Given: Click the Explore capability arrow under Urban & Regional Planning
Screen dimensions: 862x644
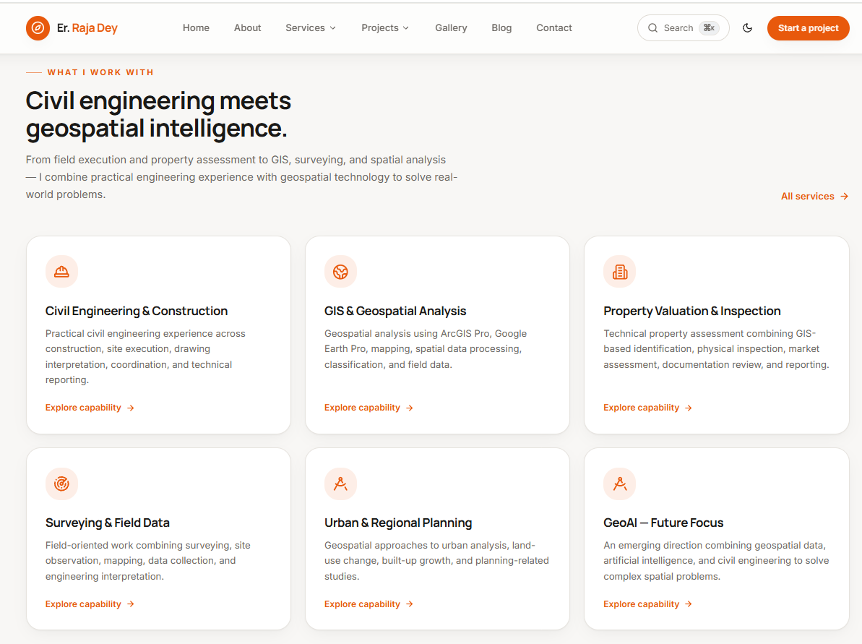Looking at the screenshot, I should pyautogui.click(x=410, y=604).
